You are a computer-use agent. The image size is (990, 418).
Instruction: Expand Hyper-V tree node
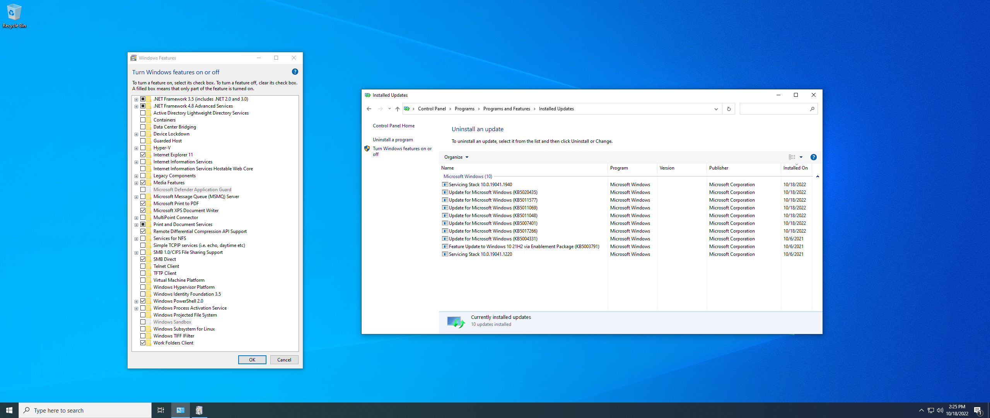pyautogui.click(x=136, y=148)
